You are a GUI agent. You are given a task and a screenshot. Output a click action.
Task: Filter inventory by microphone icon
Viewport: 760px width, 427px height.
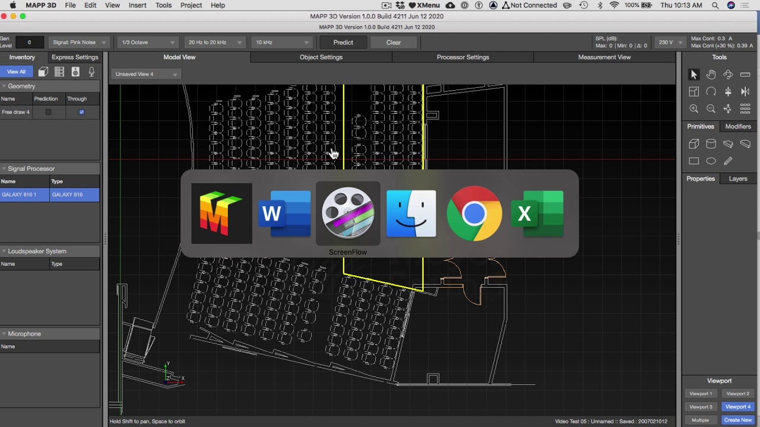pos(91,72)
